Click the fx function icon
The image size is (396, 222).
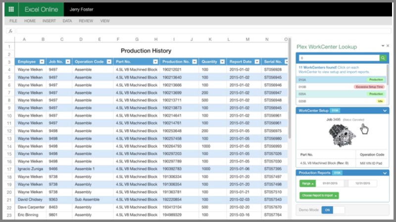pyautogui.click(x=10, y=31)
